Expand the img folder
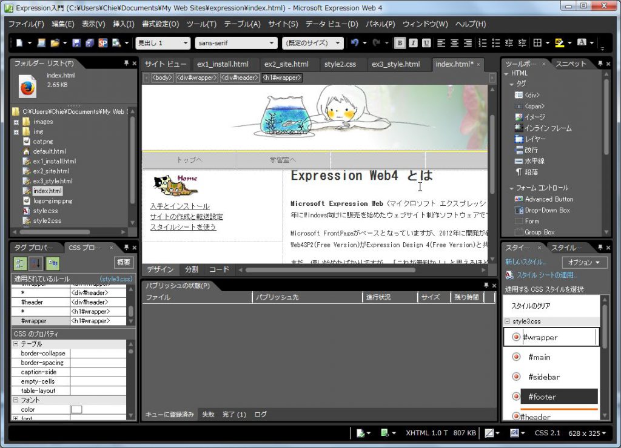This screenshot has height=448, width=621. click(x=16, y=132)
